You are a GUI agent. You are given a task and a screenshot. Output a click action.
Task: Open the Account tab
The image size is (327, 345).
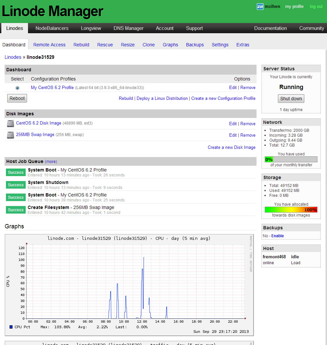[x=165, y=28]
